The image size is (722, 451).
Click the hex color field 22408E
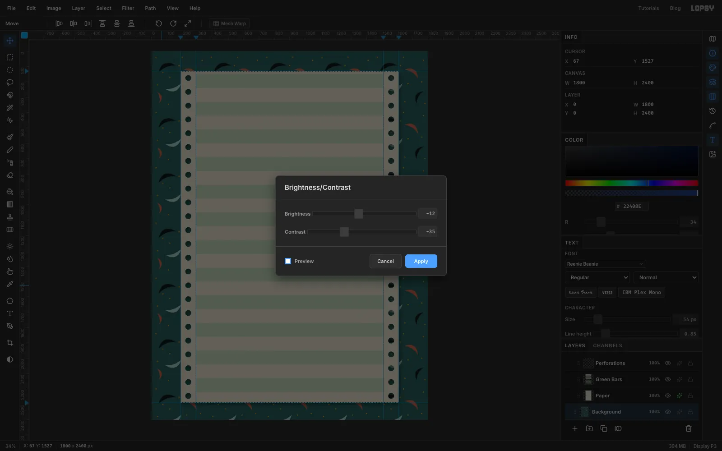coord(632,206)
